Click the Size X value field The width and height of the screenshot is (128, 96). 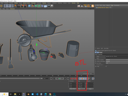click(81, 83)
